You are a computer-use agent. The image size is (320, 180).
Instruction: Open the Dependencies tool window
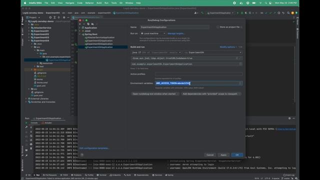coord(141,175)
